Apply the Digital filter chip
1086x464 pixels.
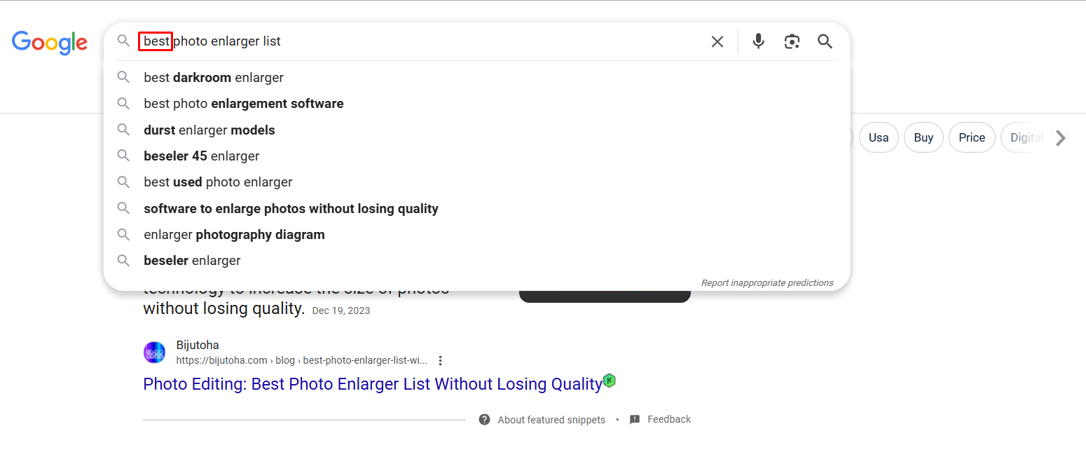click(1026, 137)
